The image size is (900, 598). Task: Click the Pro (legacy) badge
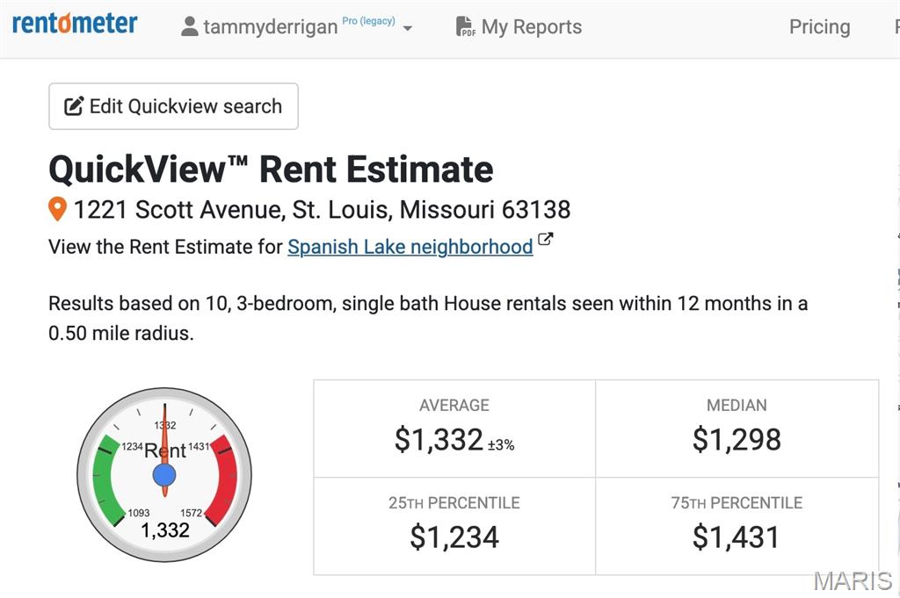point(368,21)
